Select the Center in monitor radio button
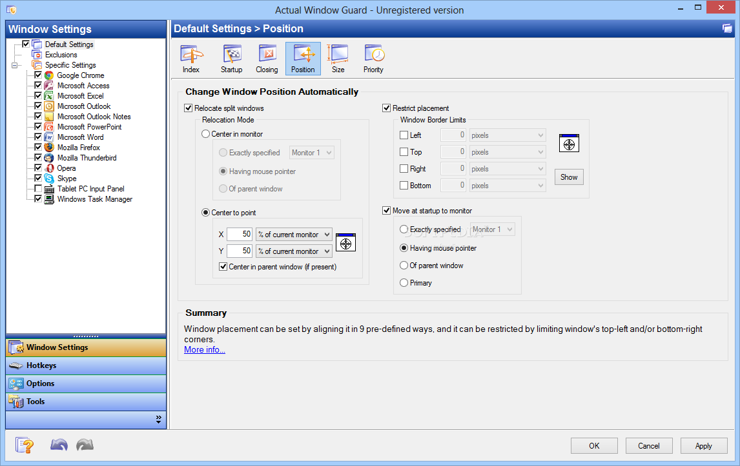This screenshot has width=740, height=466. [206, 134]
